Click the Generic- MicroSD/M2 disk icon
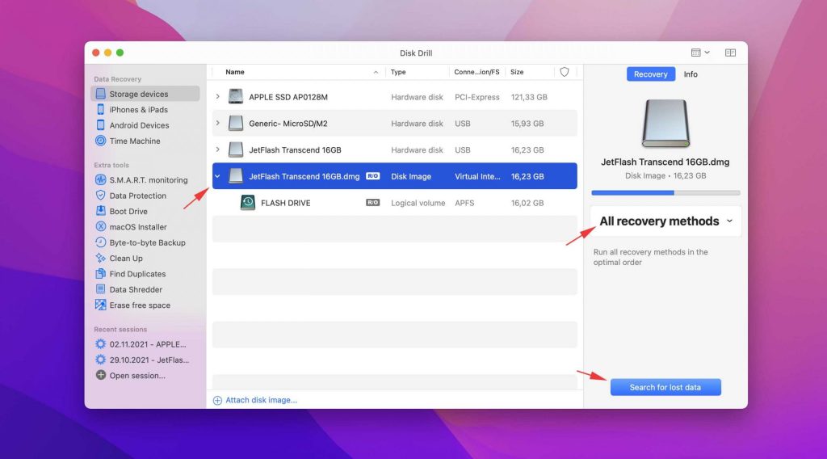This screenshot has width=827, height=459. [x=236, y=123]
